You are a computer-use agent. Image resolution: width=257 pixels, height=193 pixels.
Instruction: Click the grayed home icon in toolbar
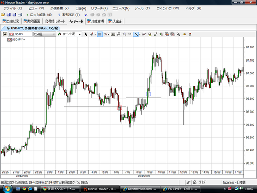(x=104, y=15)
